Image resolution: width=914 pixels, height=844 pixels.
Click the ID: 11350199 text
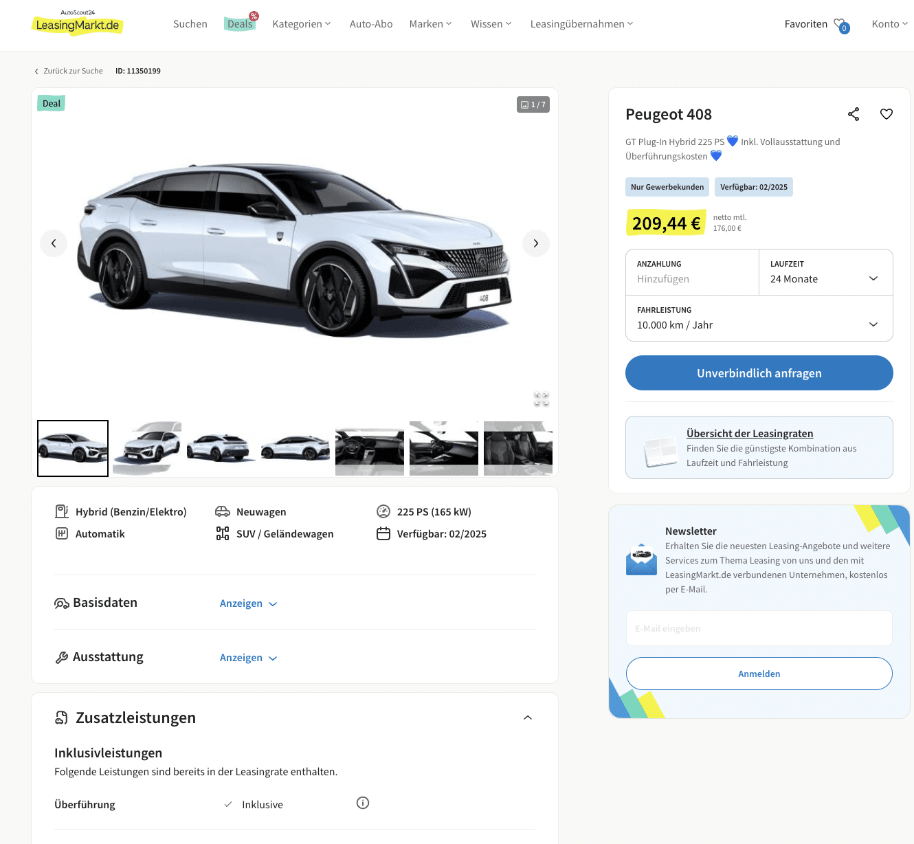[138, 71]
